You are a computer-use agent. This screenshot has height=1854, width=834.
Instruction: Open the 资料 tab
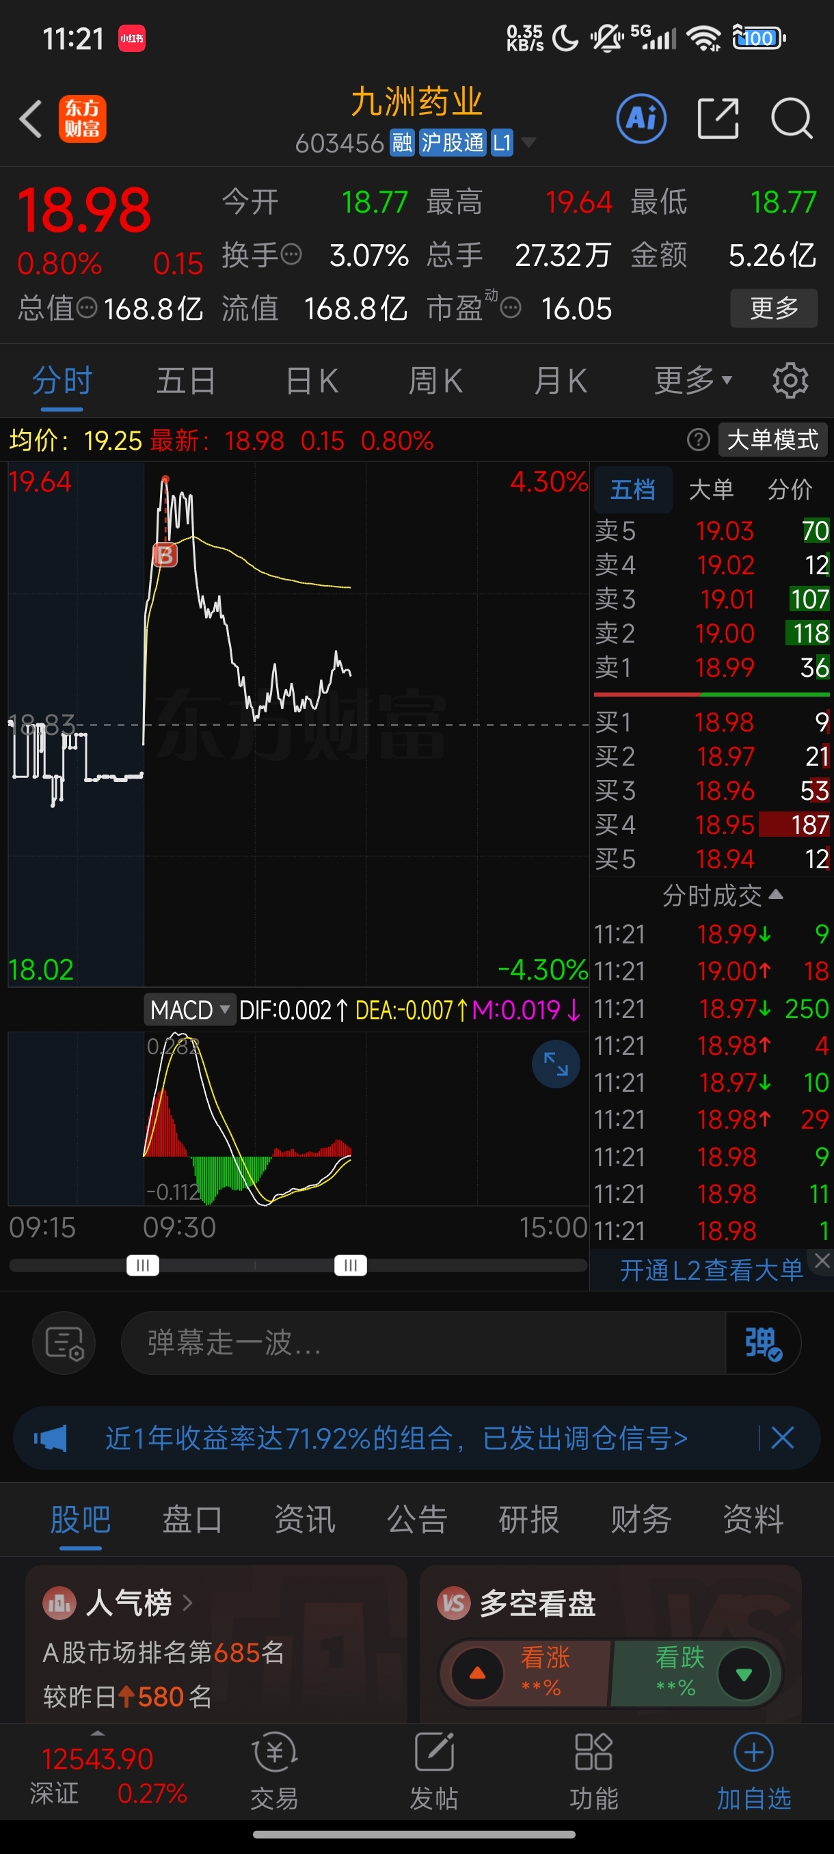(753, 1519)
